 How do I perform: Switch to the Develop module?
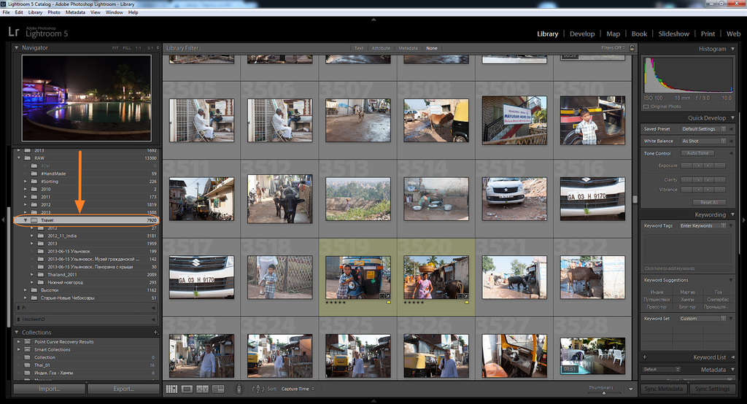coord(582,34)
